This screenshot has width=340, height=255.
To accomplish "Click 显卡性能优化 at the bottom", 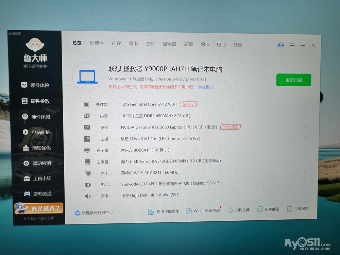I will [x=164, y=211].
